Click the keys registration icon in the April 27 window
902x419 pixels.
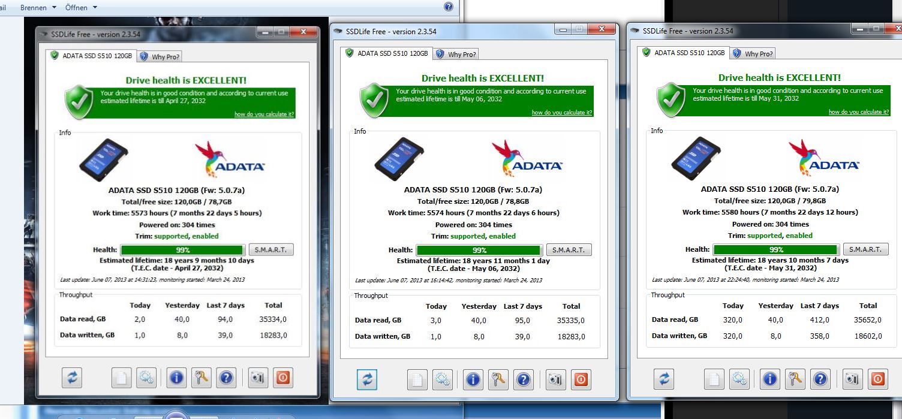tap(202, 378)
